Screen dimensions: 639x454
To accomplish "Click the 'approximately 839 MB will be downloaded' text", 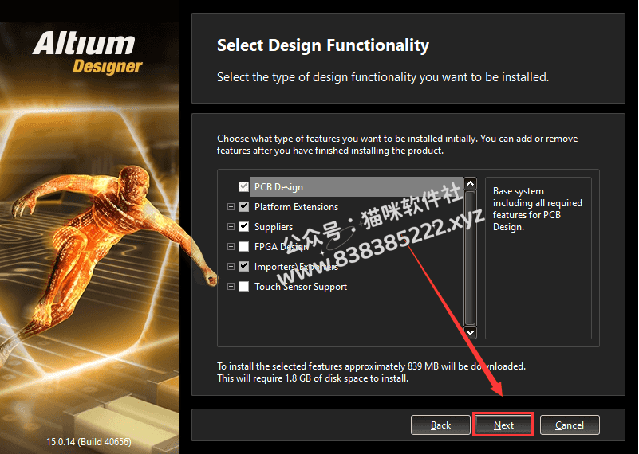I will (x=435, y=366).
